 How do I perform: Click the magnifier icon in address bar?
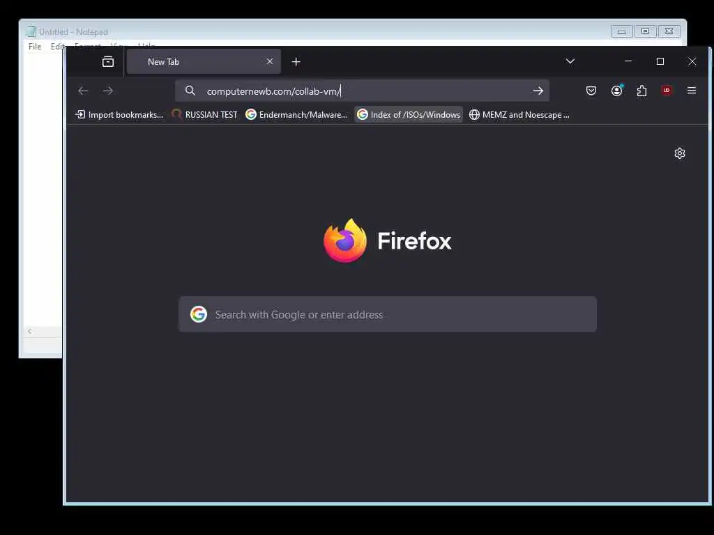[190, 91]
